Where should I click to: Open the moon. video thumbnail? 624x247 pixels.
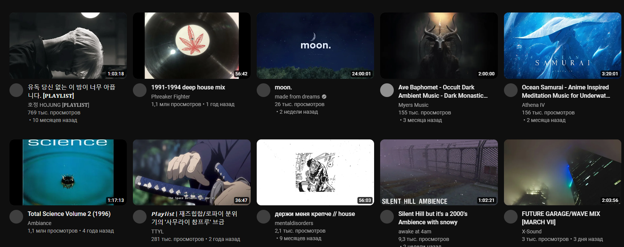315,45
